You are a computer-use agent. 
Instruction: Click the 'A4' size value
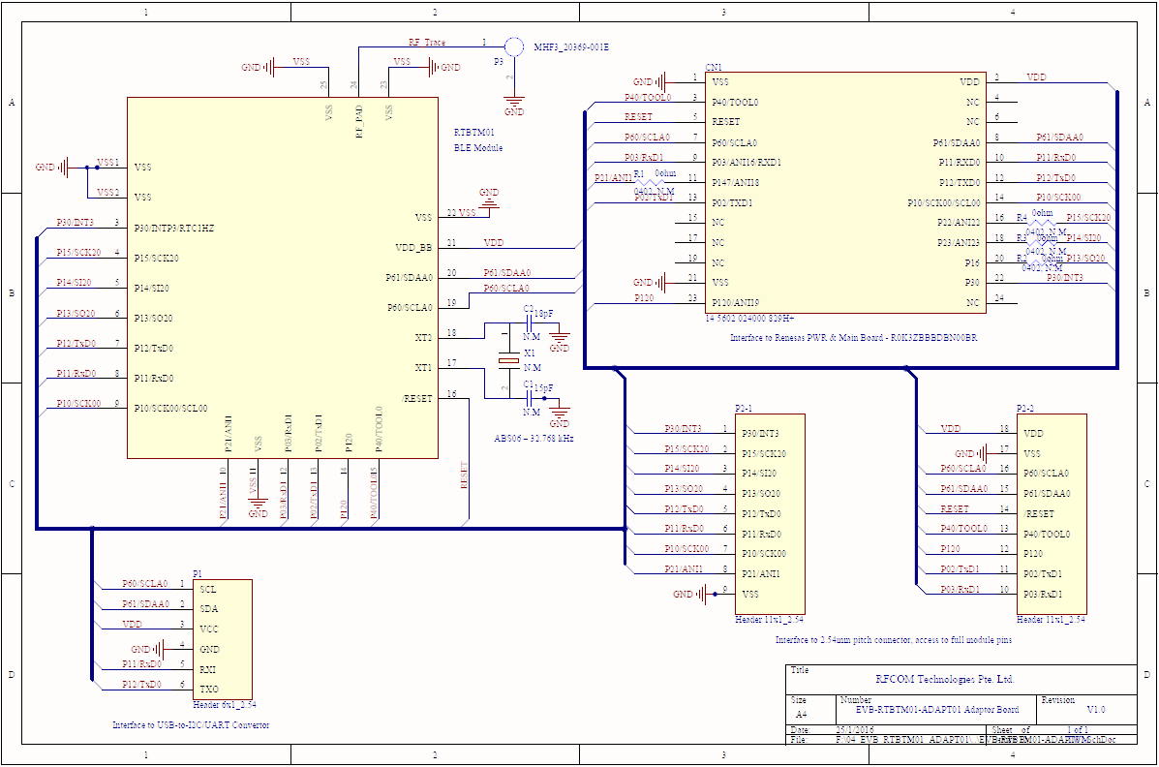802,715
